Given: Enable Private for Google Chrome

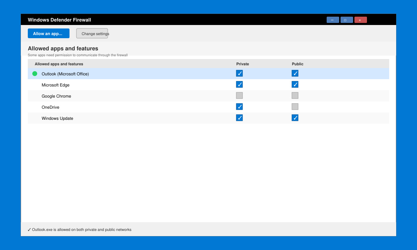Looking at the screenshot, I should (239, 95).
